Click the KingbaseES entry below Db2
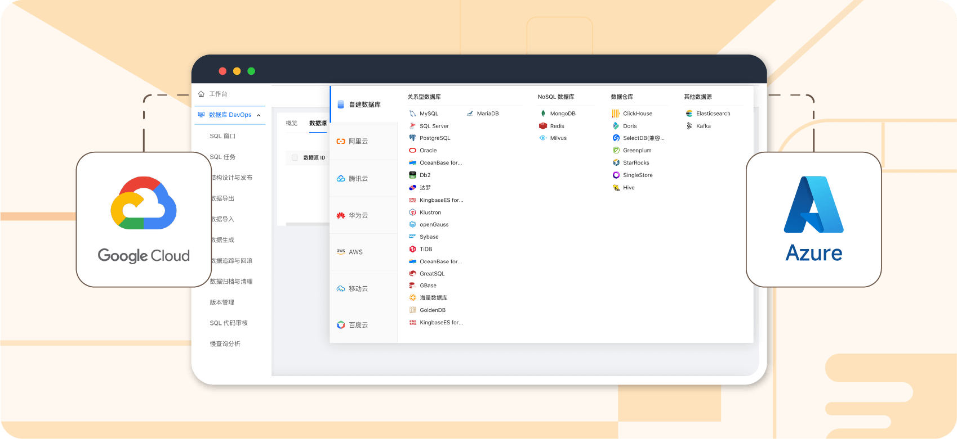The image size is (957, 439). pos(436,200)
